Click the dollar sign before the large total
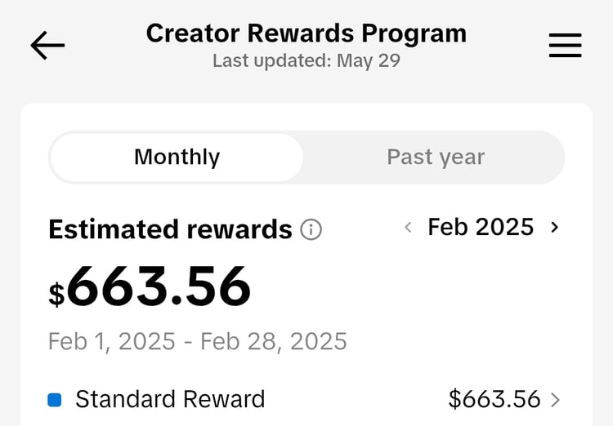 tap(56, 294)
